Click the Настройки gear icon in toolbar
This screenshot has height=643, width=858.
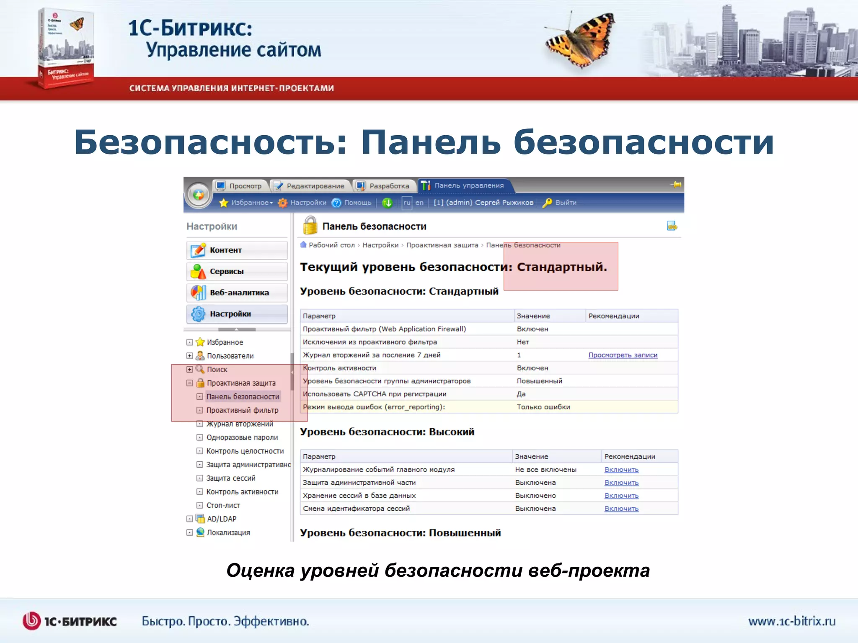(283, 203)
